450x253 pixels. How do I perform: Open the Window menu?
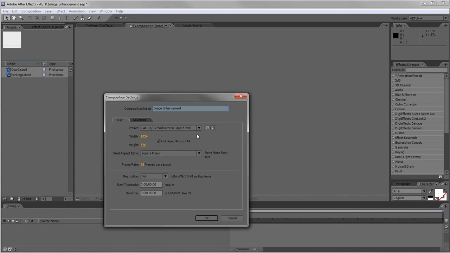tap(105, 11)
